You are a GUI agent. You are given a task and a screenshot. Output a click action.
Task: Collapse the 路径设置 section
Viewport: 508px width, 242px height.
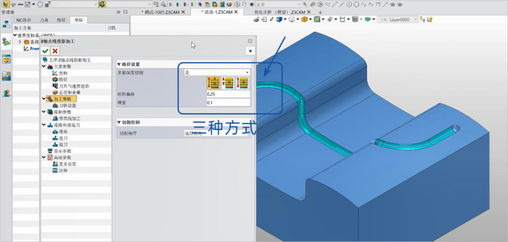point(119,64)
